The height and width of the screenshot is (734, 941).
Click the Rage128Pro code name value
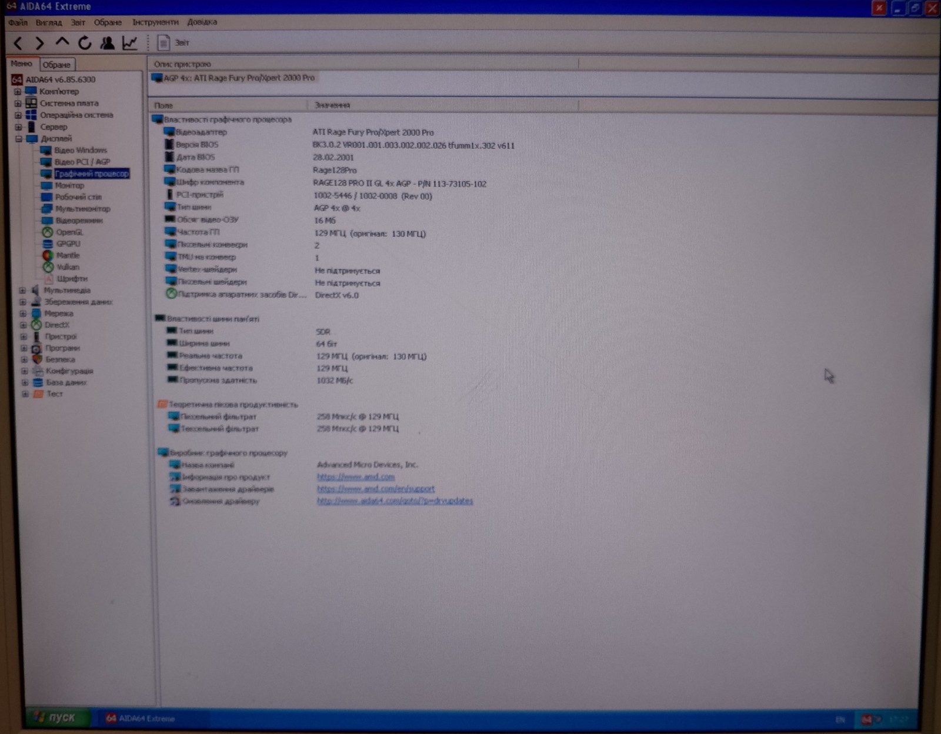click(x=334, y=171)
